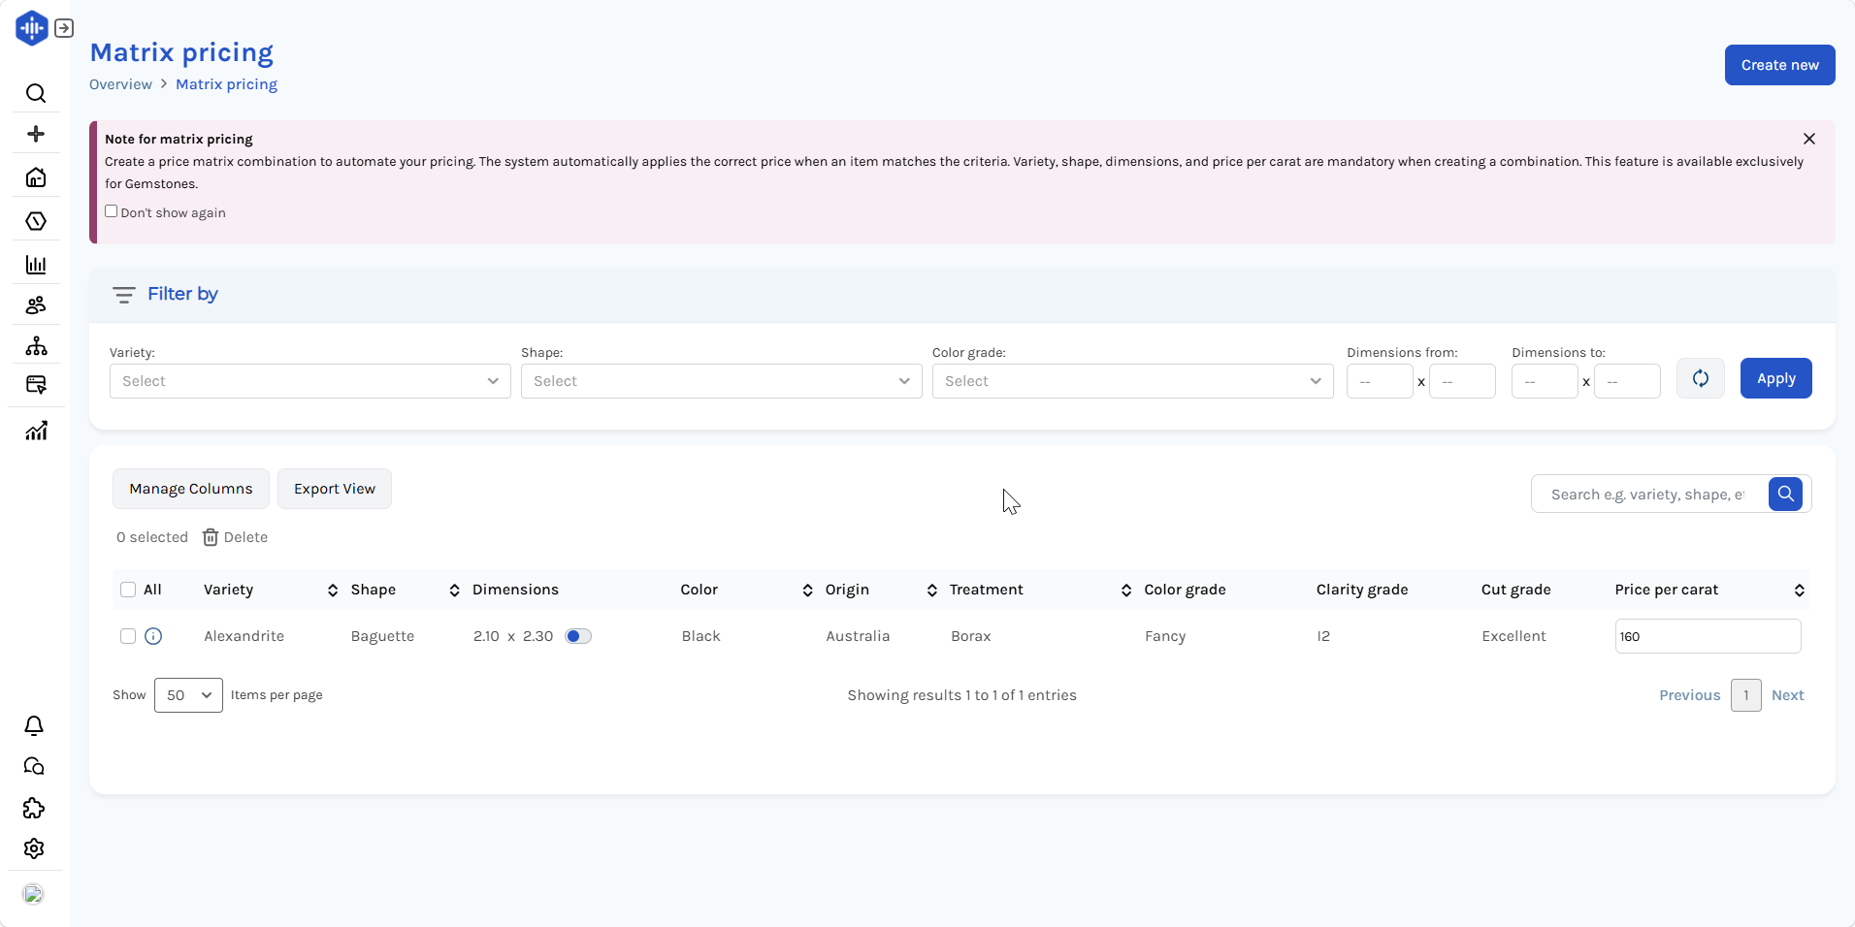The height and width of the screenshot is (927, 1855).
Task: Click the Alexandrite variety cell
Action: 244,636
